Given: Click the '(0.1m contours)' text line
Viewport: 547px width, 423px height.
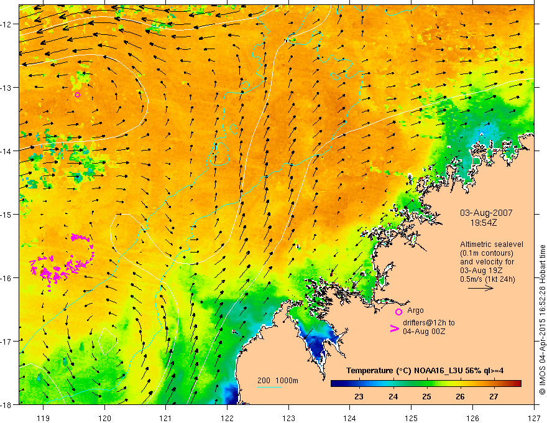Looking at the screenshot, I should tap(487, 253).
